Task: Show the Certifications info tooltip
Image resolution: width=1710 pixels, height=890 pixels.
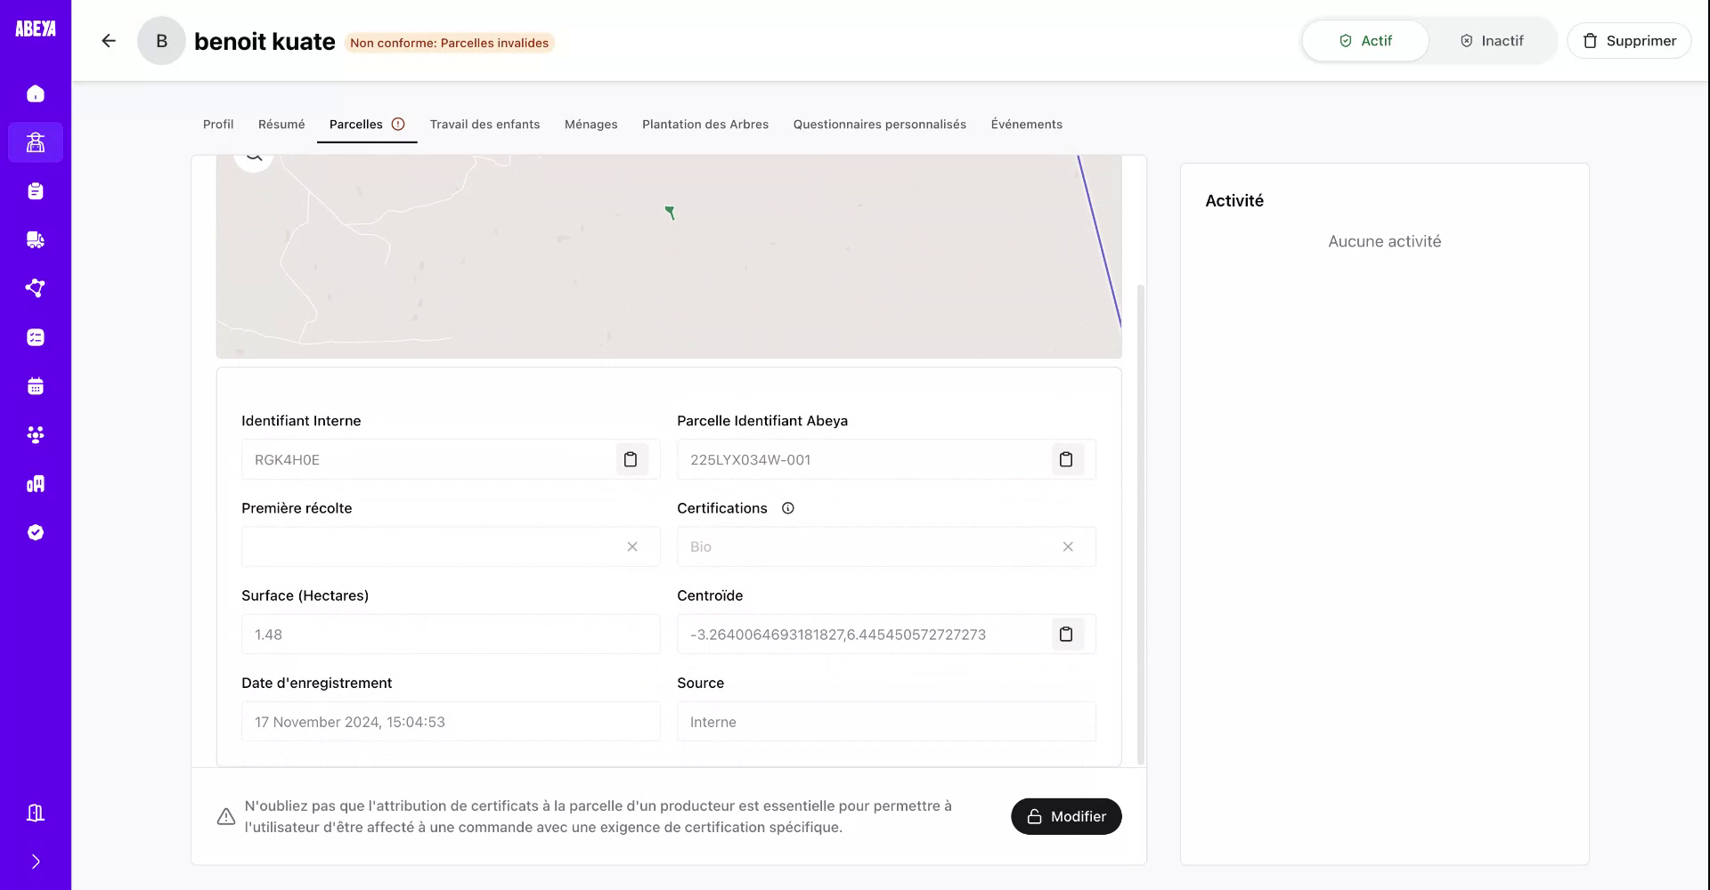Action: coord(787,507)
